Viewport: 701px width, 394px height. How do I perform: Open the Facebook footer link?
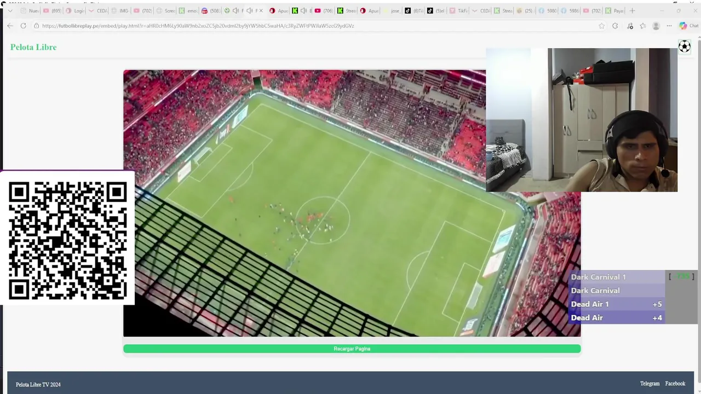coord(675,384)
